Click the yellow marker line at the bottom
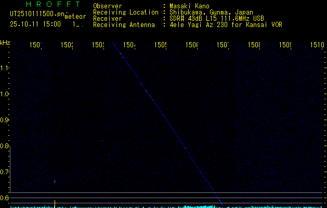Viewport: 327px width, 208px height. click(55, 204)
